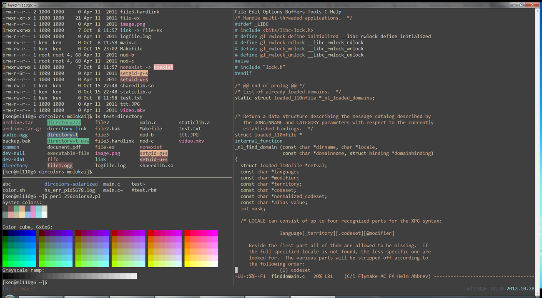Open the Buffers menu
Screen dimensions: 542x298
pyautogui.click(x=295, y=12)
